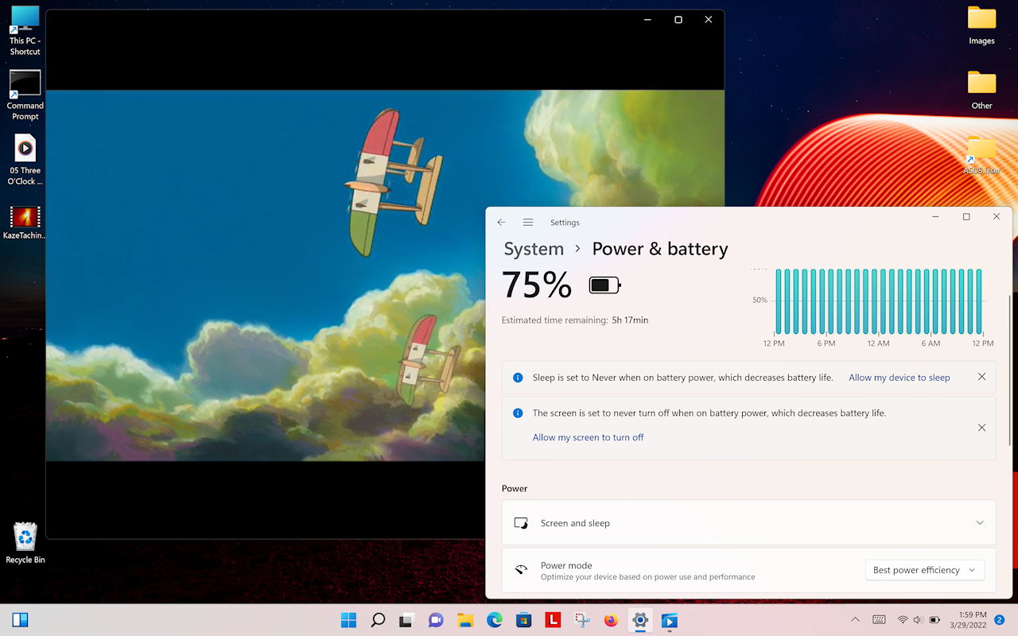Click Movies & TV player icon in taskbar

tap(670, 620)
